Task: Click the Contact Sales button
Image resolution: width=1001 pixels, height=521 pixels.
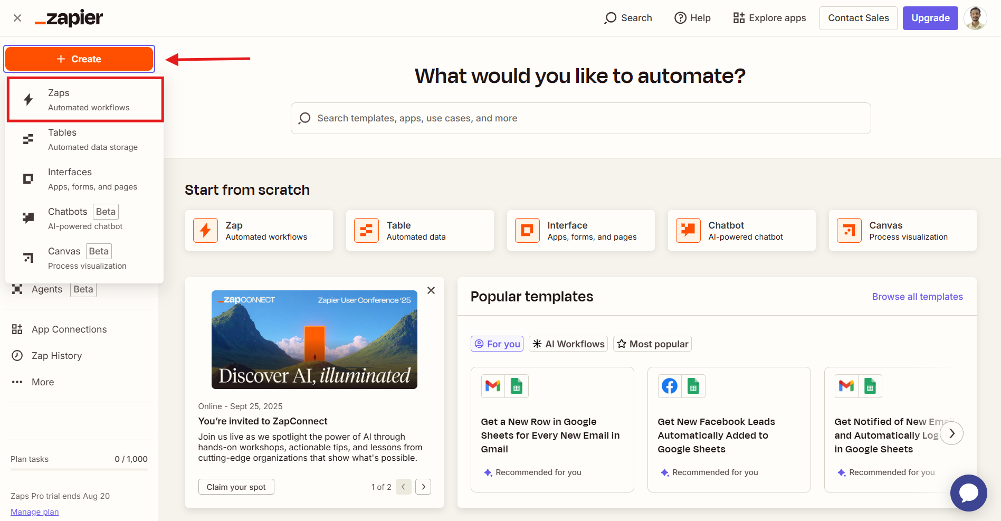Action: (859, 18)
